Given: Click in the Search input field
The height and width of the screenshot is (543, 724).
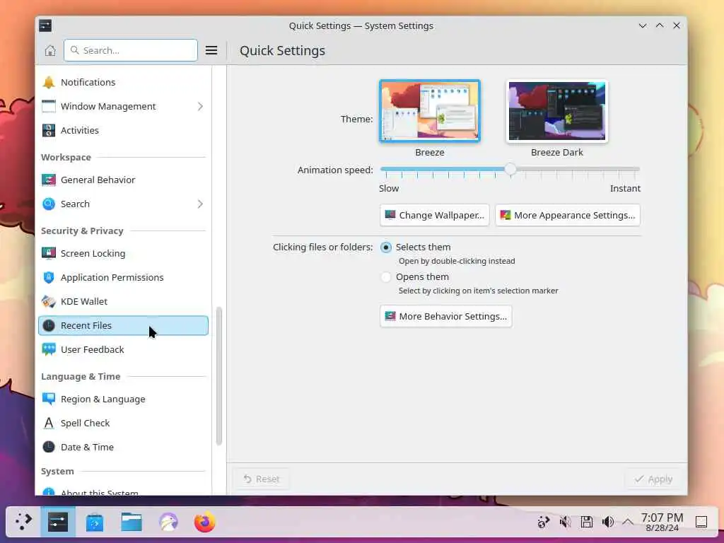Looking at the screenshot, I should (x=131, y=50).
